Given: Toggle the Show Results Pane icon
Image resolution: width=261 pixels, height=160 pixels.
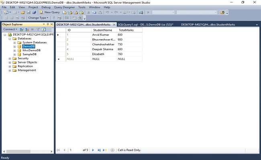Looking at the screenshot, I should click(23, 18).
